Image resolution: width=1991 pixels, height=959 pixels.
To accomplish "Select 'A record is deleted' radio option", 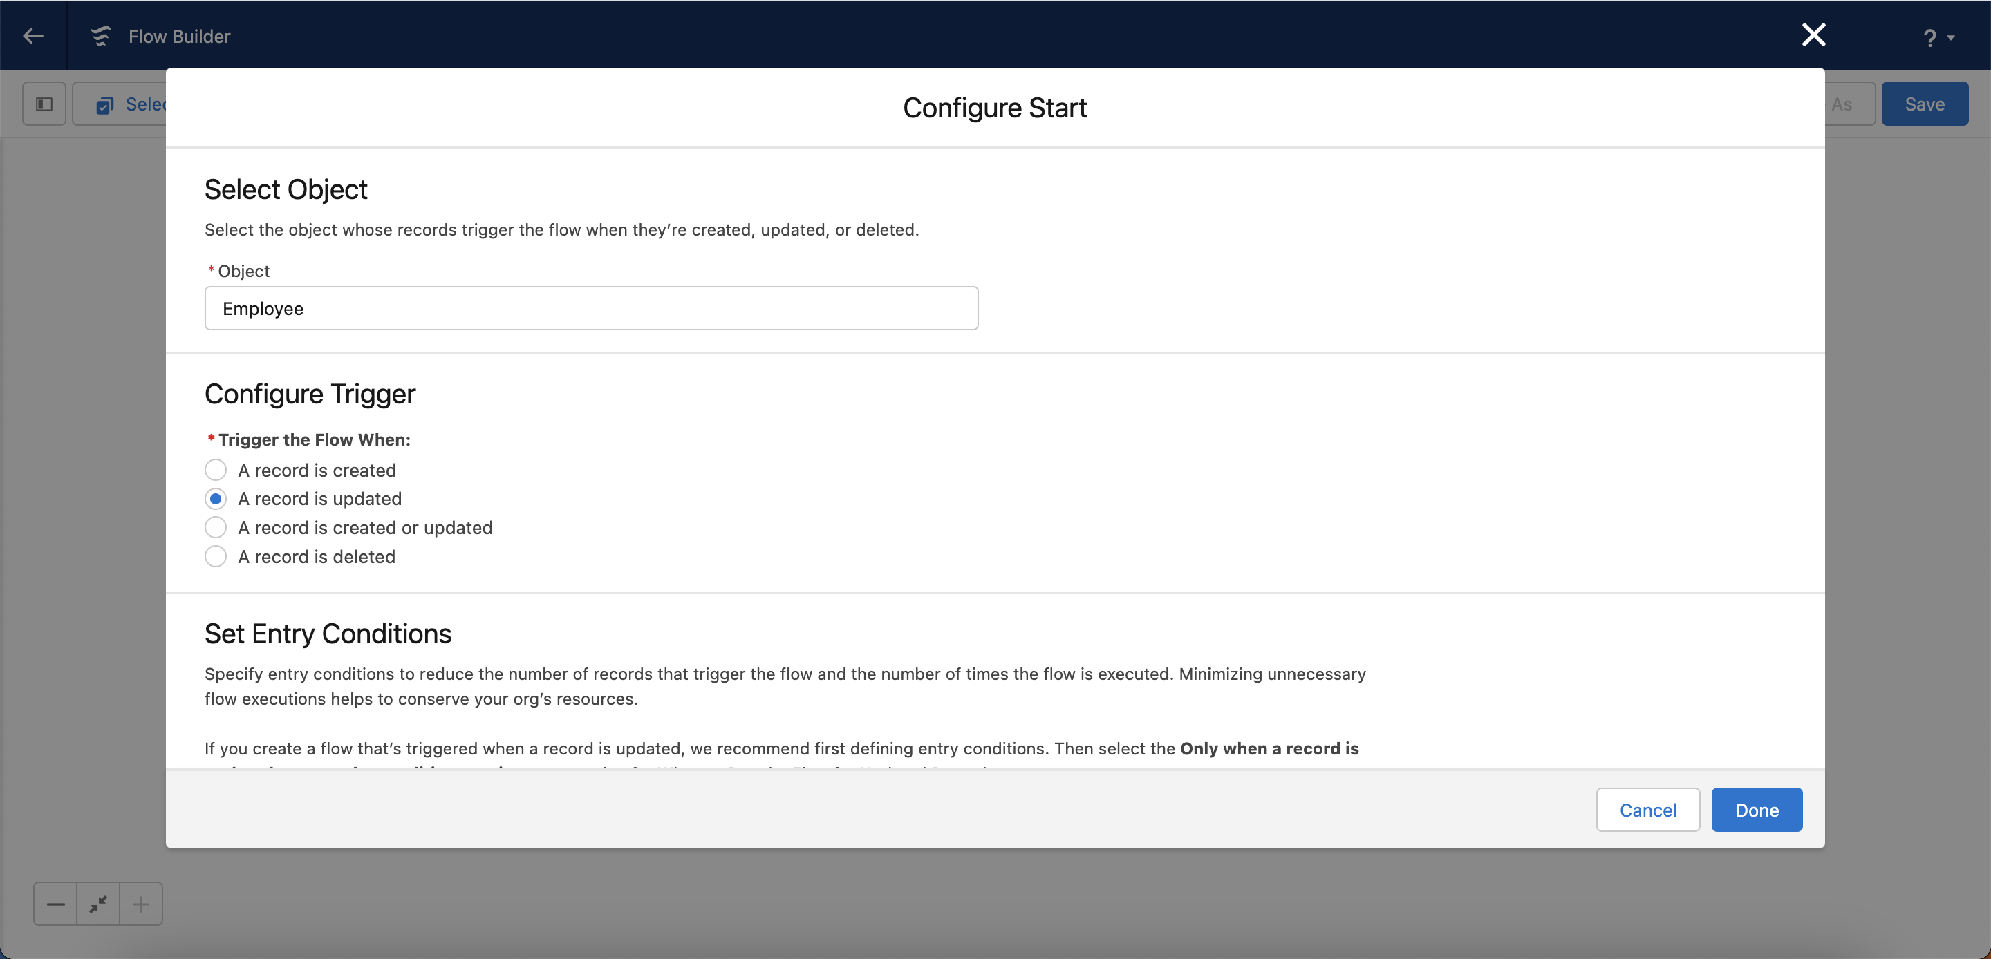I will pyautogui.click(x=216, y=556).
